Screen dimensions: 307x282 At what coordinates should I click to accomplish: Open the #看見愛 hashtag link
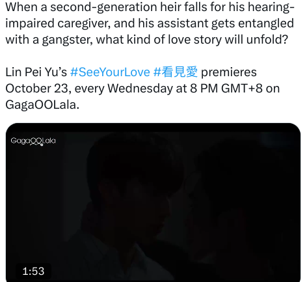click(176, 72)
